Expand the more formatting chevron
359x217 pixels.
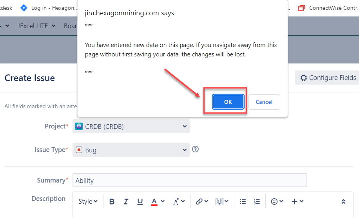pyautogui.click(x=183, y=201)
